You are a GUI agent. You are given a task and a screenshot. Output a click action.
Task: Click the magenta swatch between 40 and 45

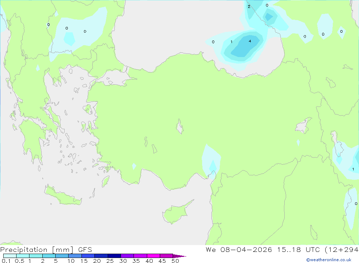[153, 256]
